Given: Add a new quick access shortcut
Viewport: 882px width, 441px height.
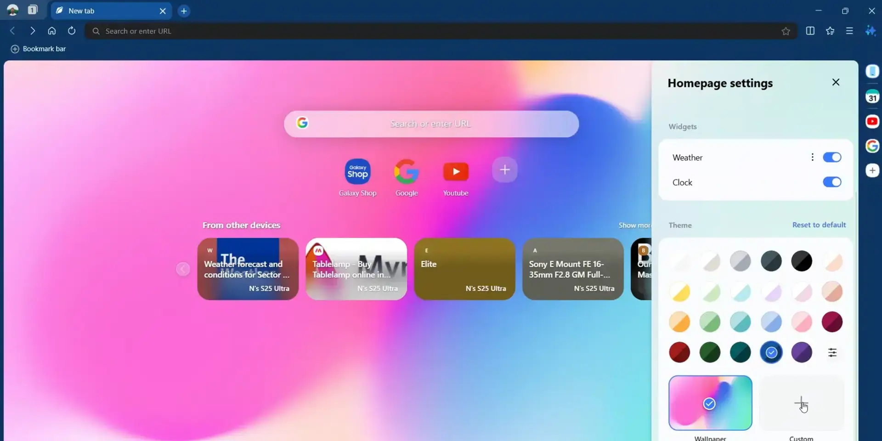Looking at the screenshot, I should point(504,170).
